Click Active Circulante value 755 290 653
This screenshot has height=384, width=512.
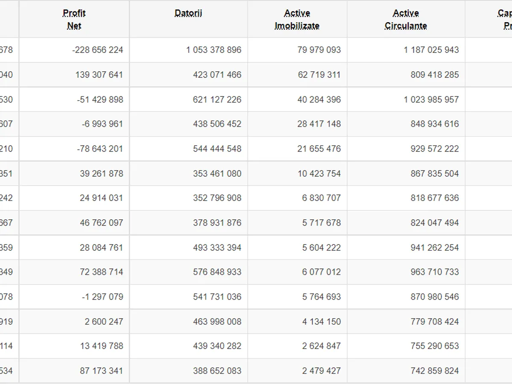(x=434, y=346)
